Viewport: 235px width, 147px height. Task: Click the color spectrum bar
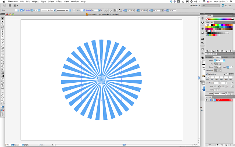(x=221, y=19)
